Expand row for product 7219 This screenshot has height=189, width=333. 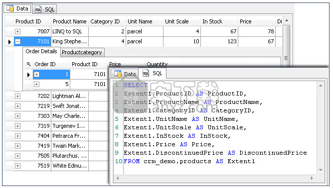[17, 106]
